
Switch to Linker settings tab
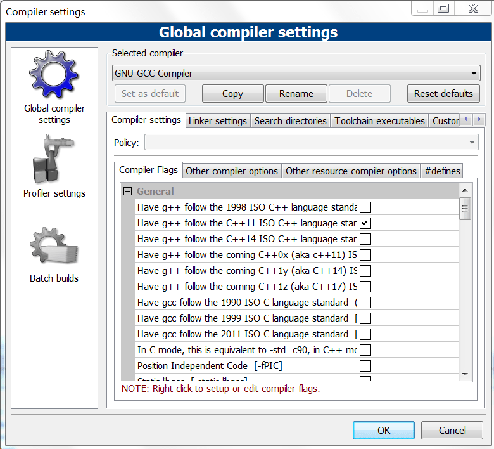218,121
